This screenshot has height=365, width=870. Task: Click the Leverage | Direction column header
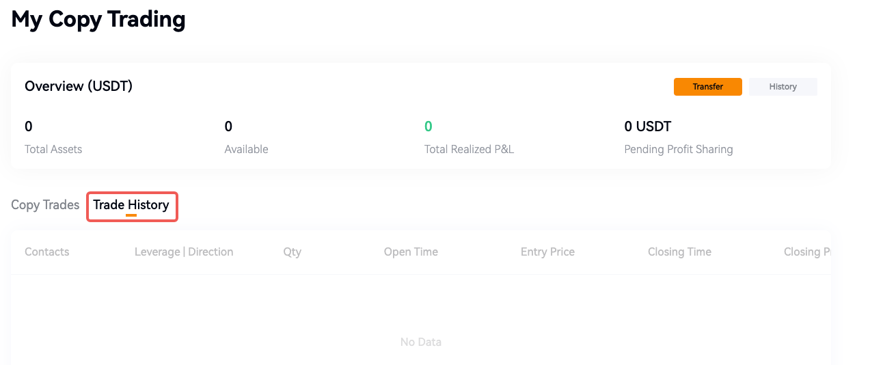(184, 252)
